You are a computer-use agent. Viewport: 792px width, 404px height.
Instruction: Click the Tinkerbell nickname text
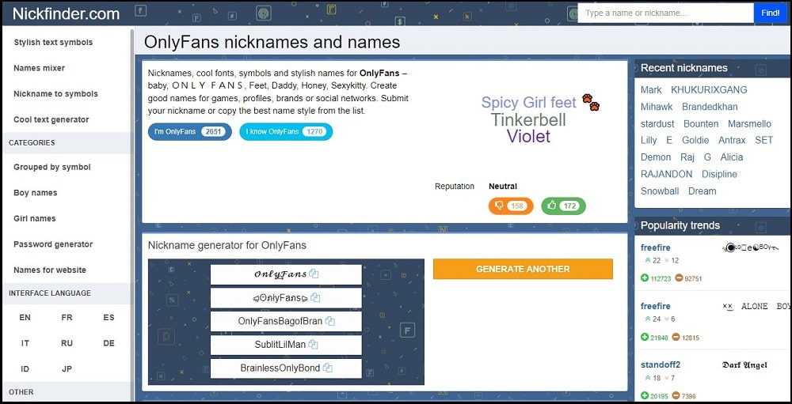528,119
